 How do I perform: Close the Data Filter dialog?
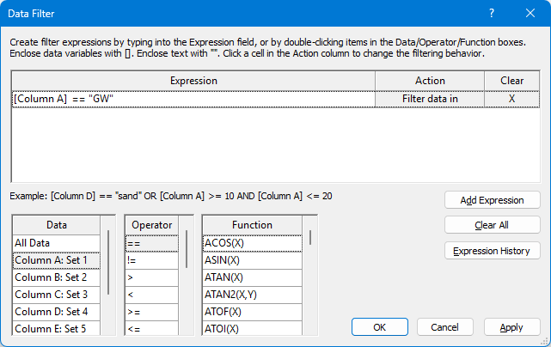530,14
